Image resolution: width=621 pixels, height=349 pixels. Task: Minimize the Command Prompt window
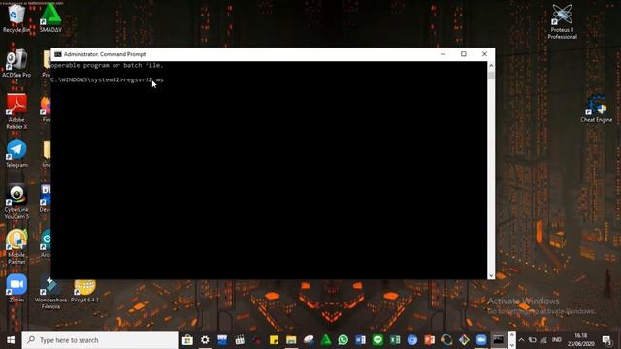coord(443,54)
